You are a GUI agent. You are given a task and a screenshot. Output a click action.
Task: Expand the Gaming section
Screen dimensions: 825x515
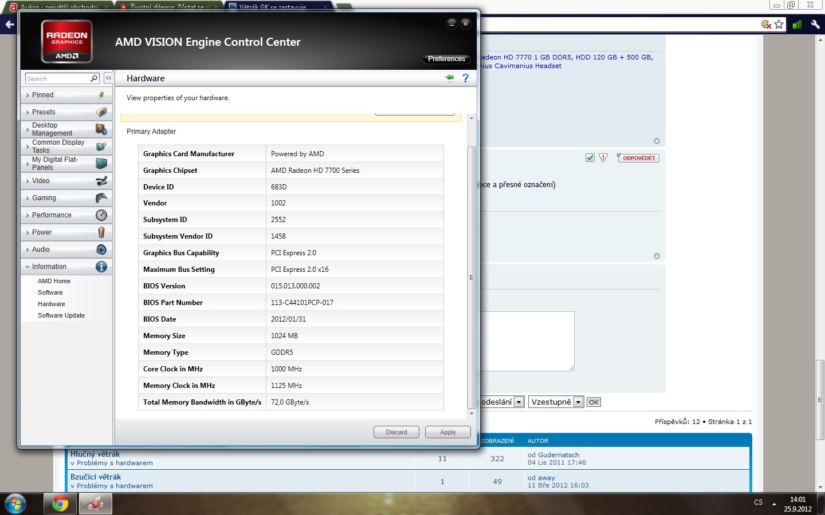pyautogui.click(x=66, y=198)
